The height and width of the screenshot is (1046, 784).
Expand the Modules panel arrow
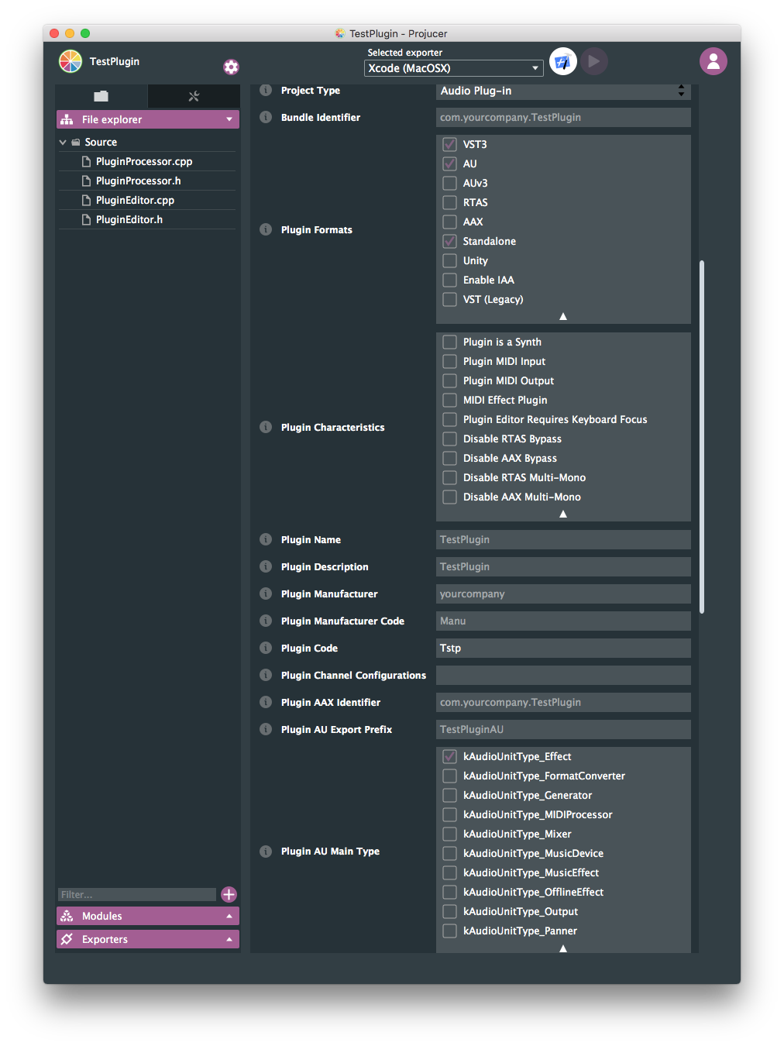[229, 916]
